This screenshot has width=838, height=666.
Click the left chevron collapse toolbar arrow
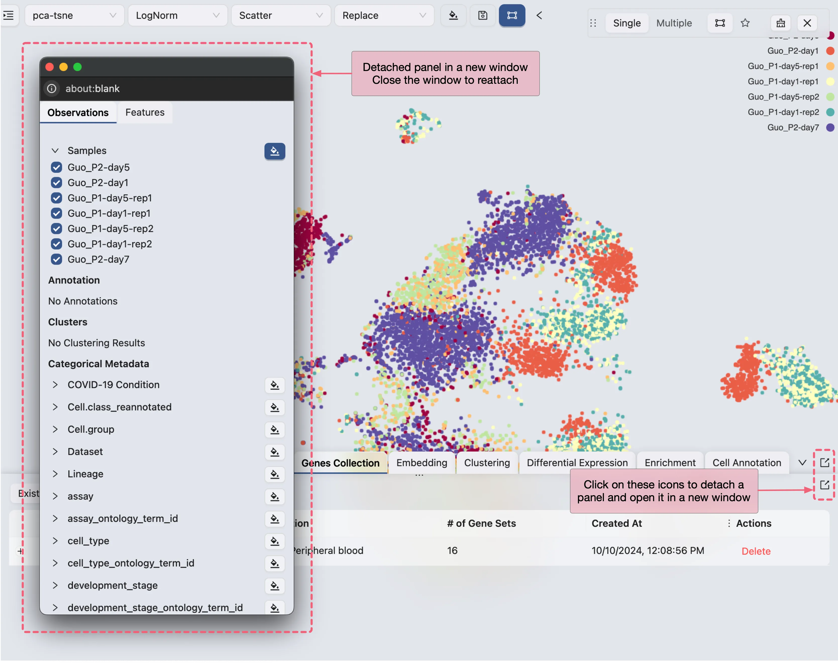click(x=539, y=16)
